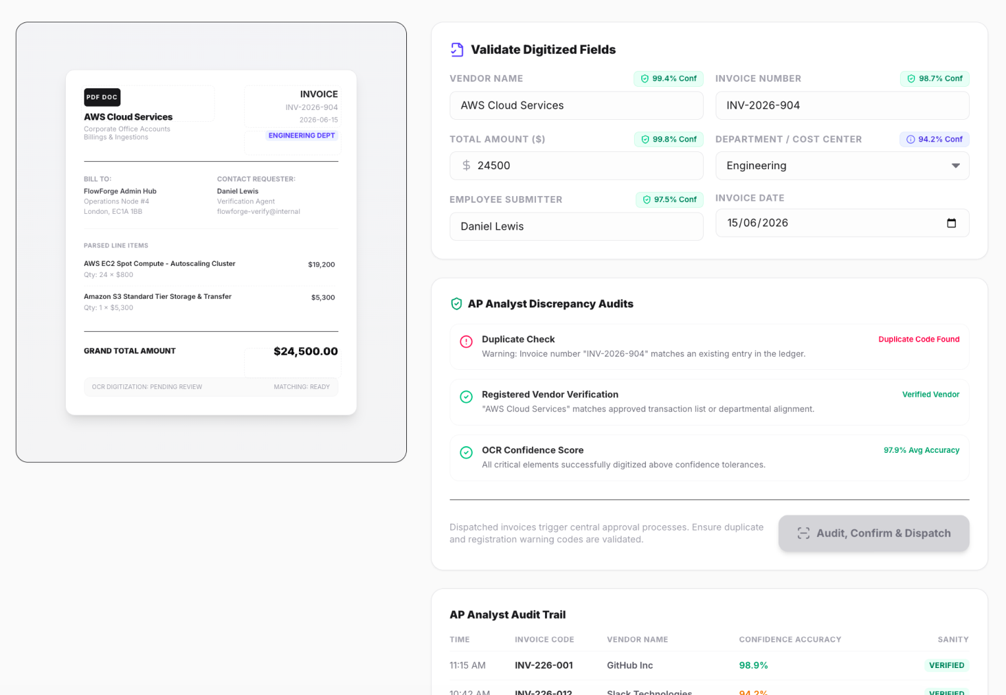Edit the Vendor Name field

[x=576, y=105]
